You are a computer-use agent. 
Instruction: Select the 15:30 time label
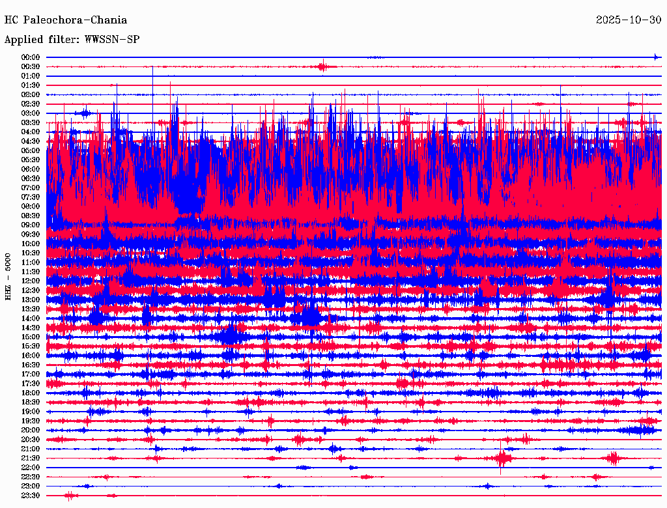31,346
